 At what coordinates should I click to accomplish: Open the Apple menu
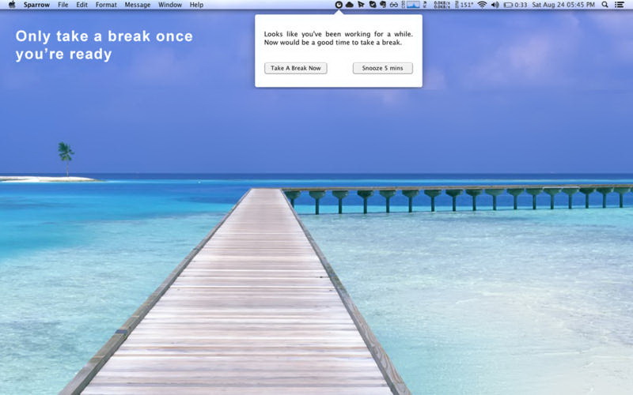(11, 5)
